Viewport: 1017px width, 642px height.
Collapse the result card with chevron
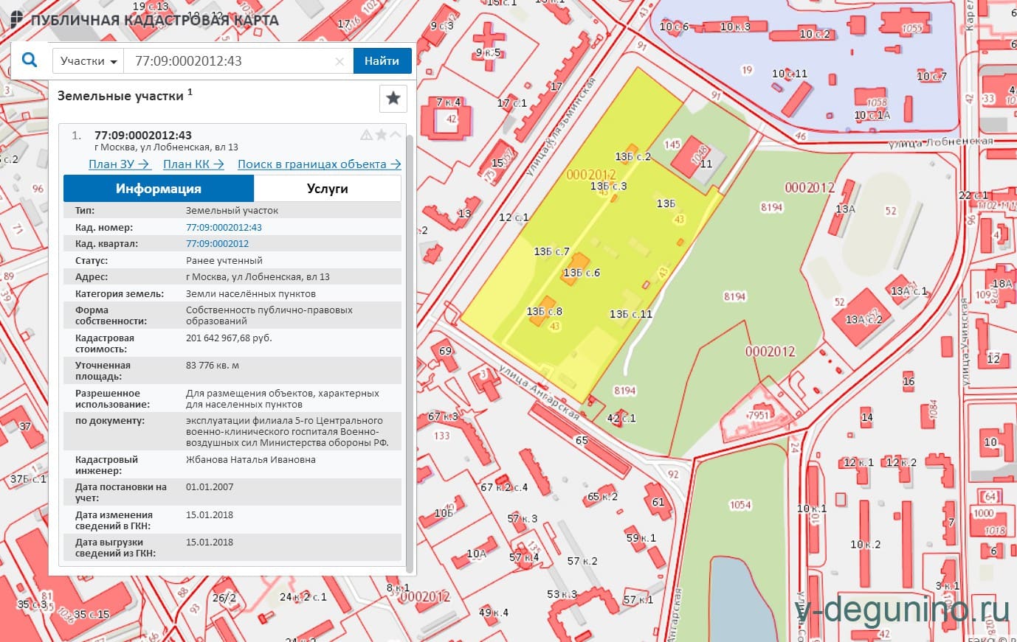pyautogui.click(x=396, y=135)
